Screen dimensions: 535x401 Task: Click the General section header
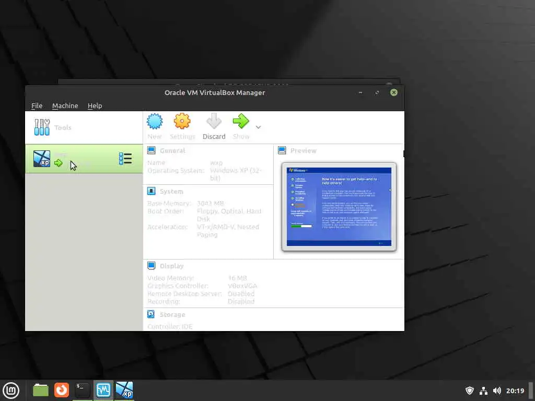coord(172,151)
